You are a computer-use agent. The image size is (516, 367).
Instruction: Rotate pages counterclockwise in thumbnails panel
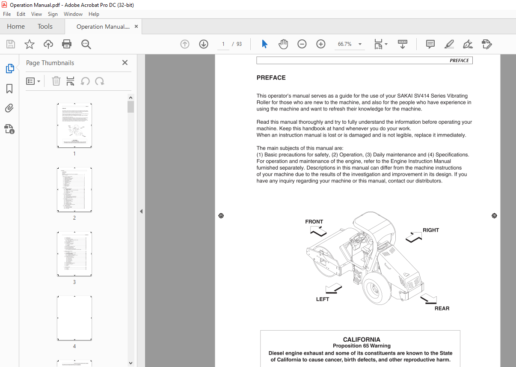(85, 81)
